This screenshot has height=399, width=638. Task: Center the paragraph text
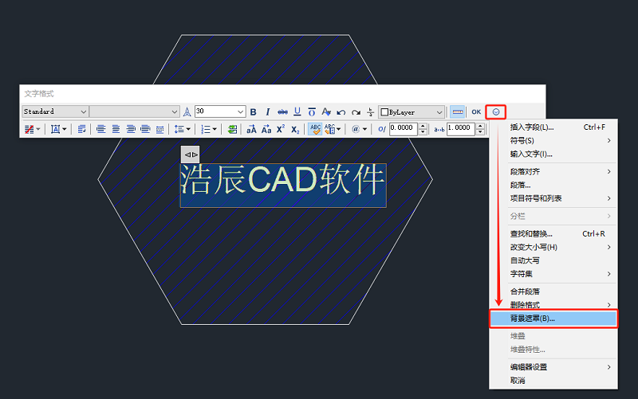pos(116,129)
